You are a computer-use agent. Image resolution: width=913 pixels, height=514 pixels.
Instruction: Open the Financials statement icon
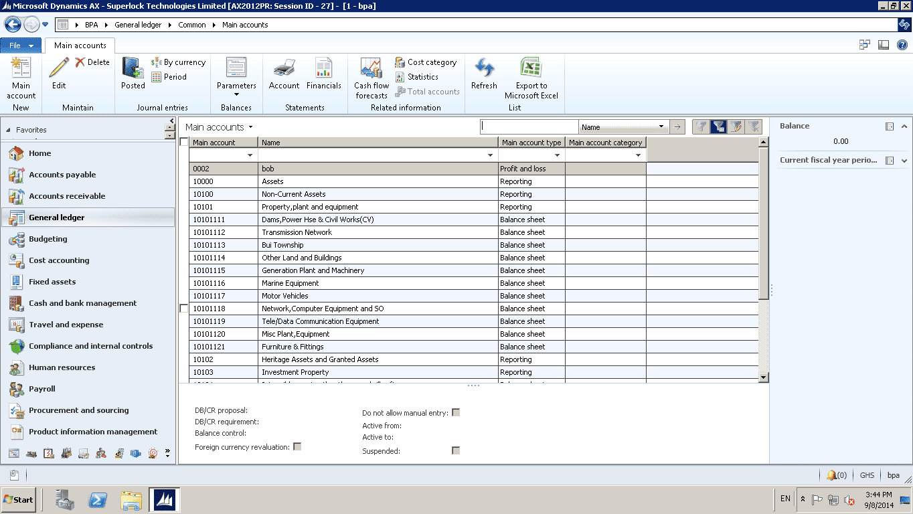pos(323,68)
